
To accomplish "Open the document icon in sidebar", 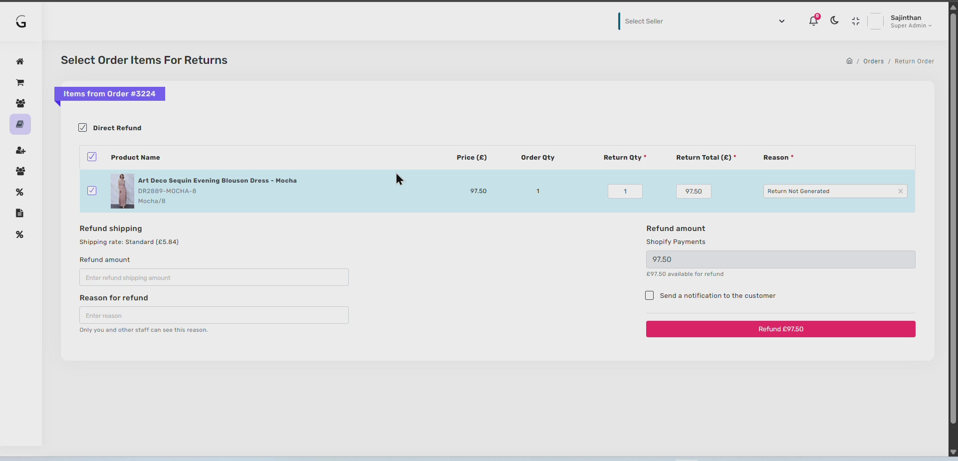I will tap(20, 213).
